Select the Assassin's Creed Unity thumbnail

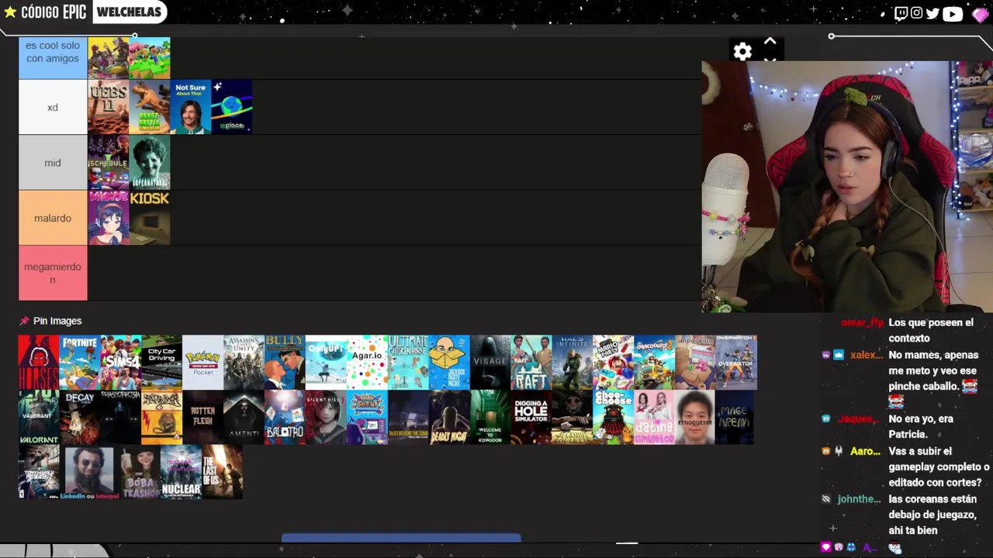coord(244,362)
